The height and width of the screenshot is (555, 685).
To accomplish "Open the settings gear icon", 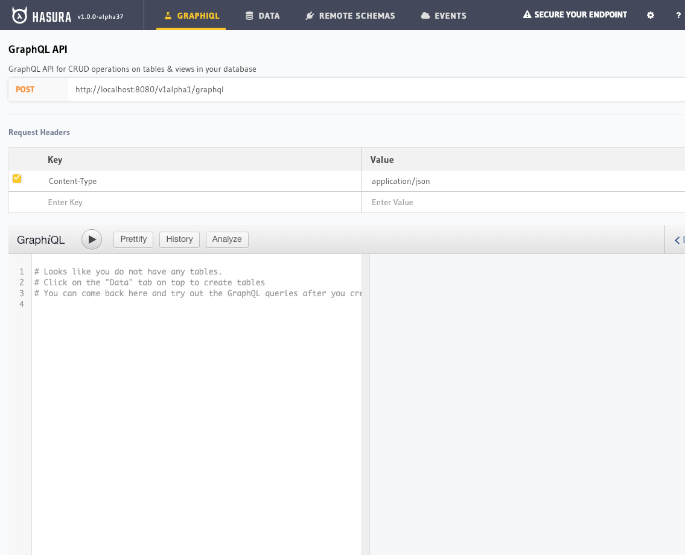I will (x=650, y=14).
